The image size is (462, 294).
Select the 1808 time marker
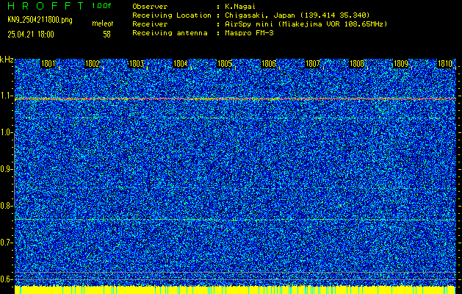tap(356, 64)
